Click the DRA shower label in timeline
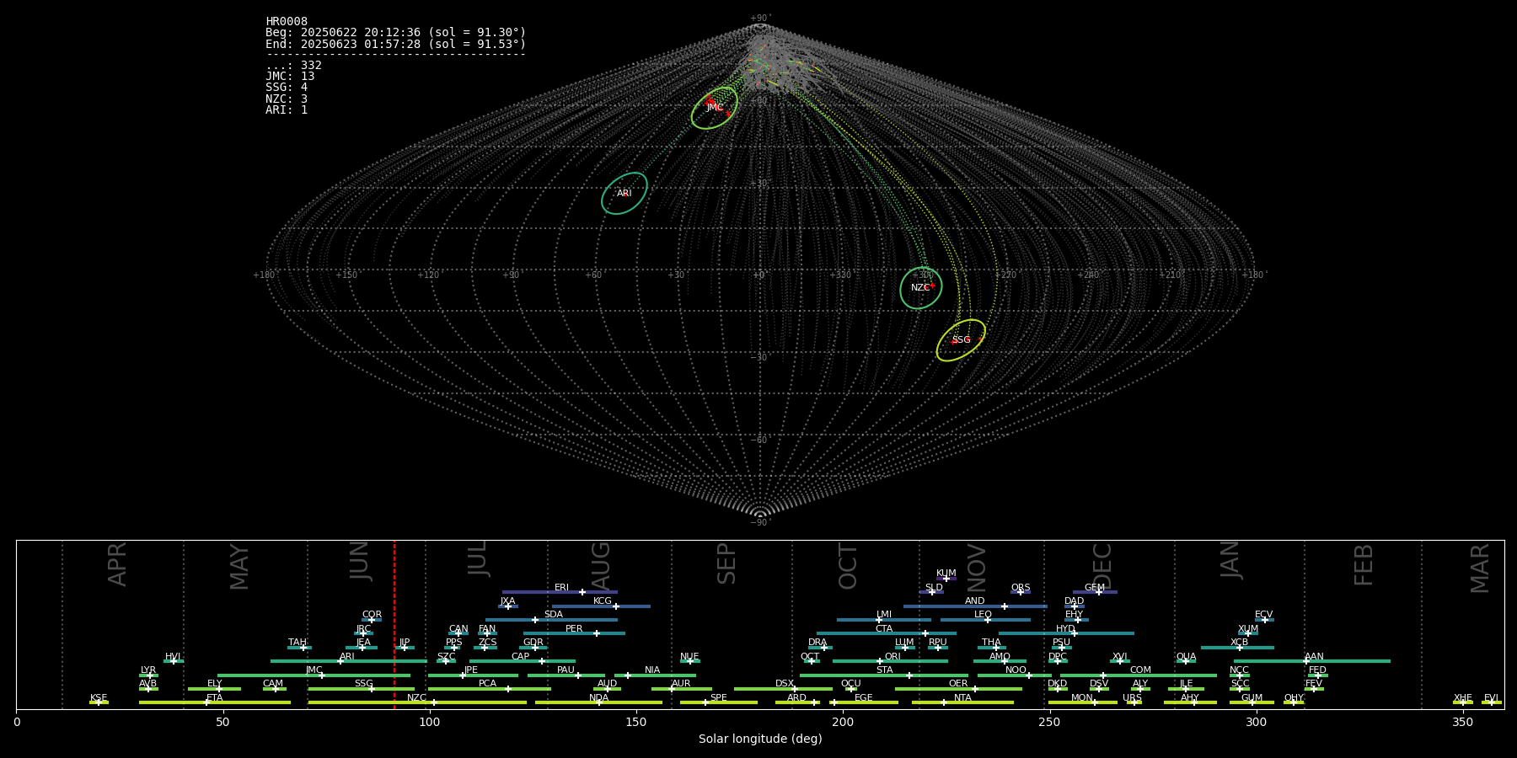 [817, 643]
